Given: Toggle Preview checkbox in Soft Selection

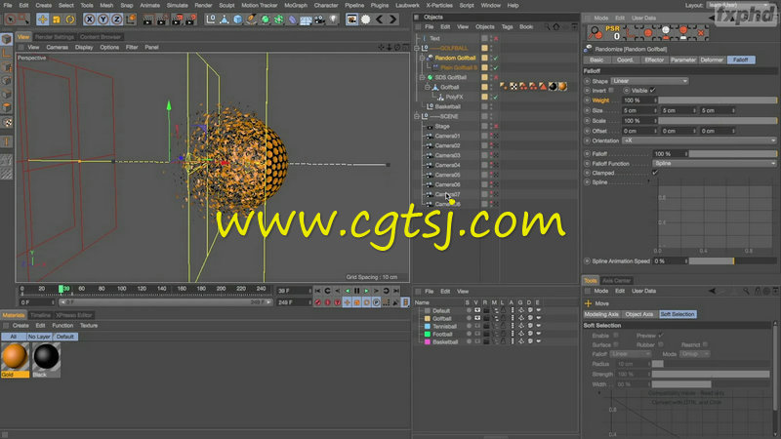Looking at the screenshot, I should click(661, 336).
